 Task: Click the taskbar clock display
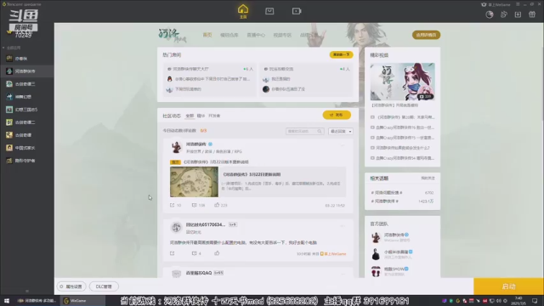518,300
